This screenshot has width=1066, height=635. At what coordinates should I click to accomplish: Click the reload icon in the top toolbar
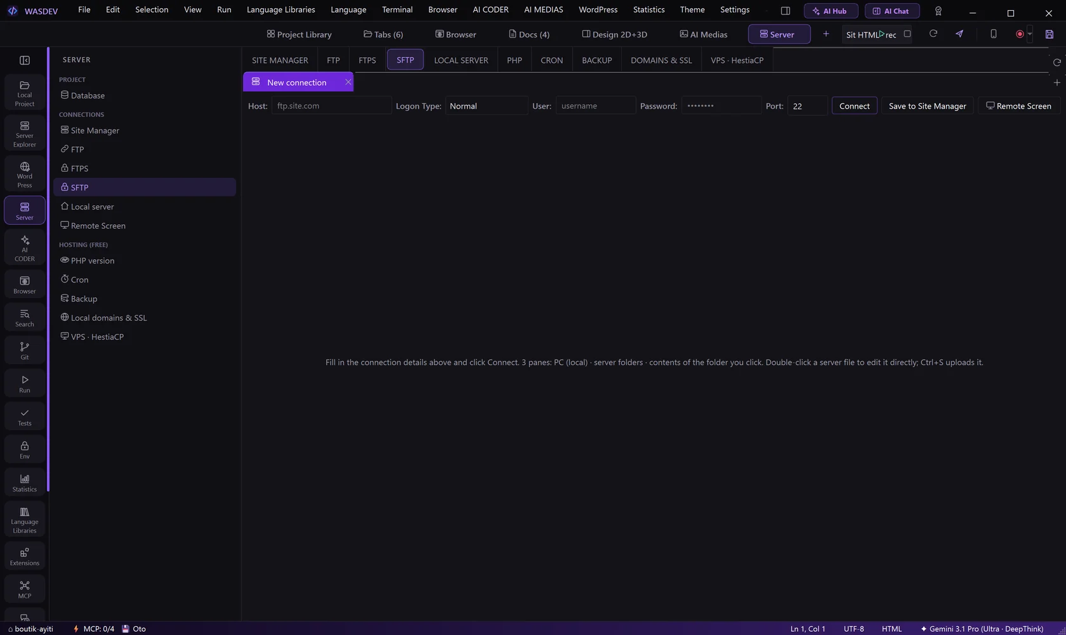coord(933,34)
